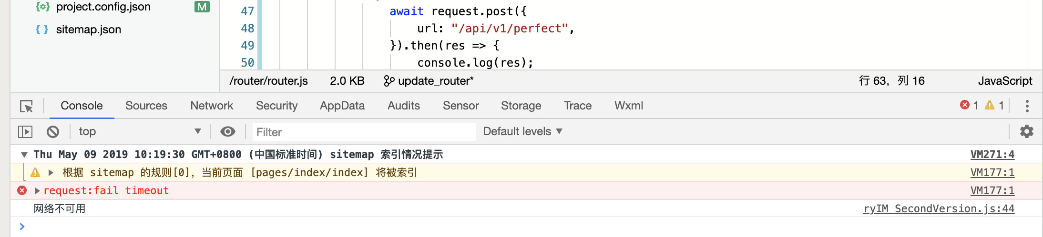The image size is (1043, 237).
Task: Toggle the live expression eye icon
Action: click(x=228, y=131)
